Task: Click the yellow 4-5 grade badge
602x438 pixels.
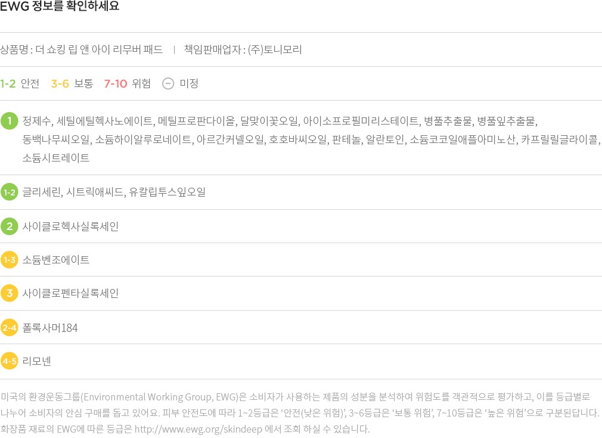Action: [9, 361]
